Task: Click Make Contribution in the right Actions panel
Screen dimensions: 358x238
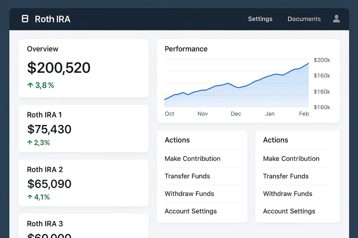Action: click(x=291, y=159)
